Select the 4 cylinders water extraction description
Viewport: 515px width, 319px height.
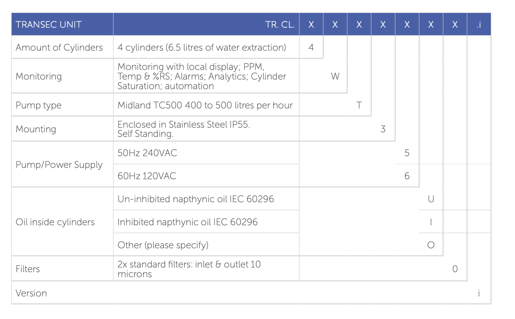[x=202, y=47]
